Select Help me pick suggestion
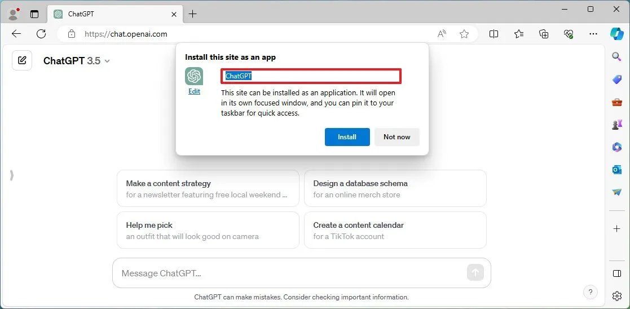This screenshot has height=309, width=630. [208, 230]
